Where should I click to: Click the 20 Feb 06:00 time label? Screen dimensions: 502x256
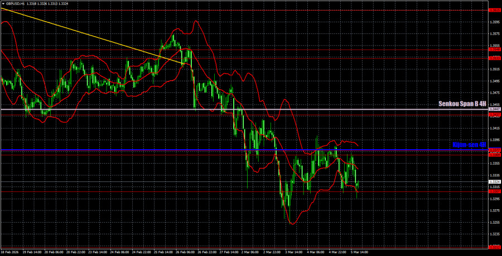pos(53,252)
